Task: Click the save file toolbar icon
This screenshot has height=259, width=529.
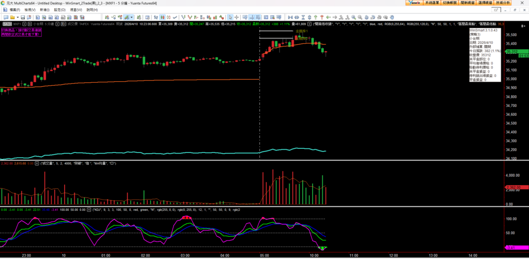Action: (23, 17)
